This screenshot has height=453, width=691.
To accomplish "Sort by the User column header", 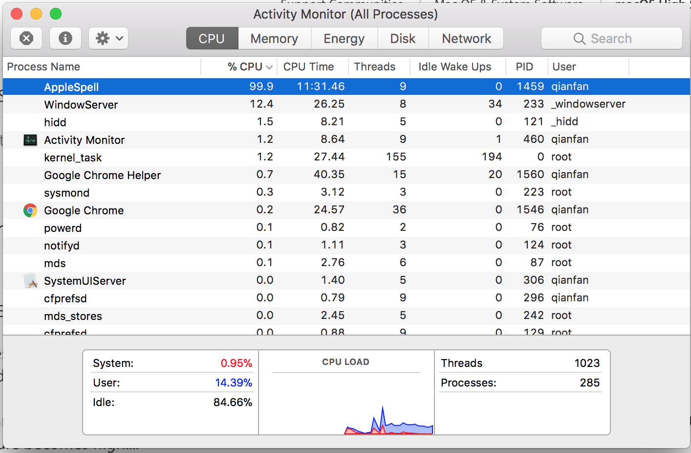I will tap(587, 67).
